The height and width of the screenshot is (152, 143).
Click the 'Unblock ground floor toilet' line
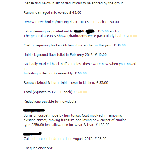tap(65, 55)
